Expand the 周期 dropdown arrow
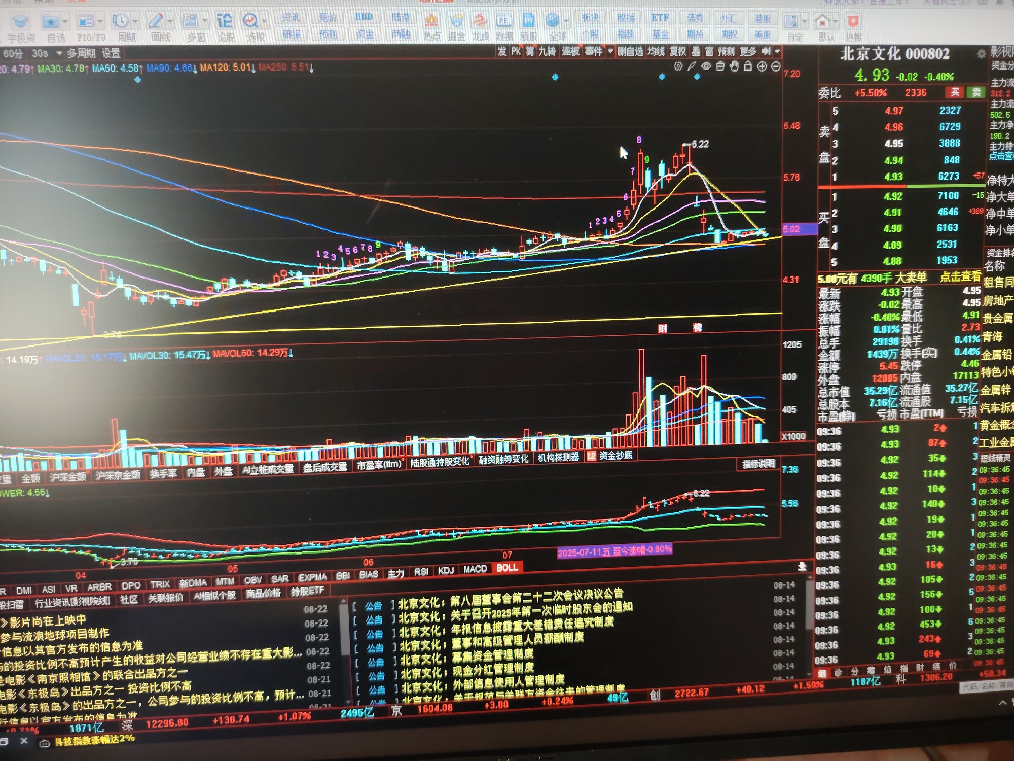 tap(135, 22)
